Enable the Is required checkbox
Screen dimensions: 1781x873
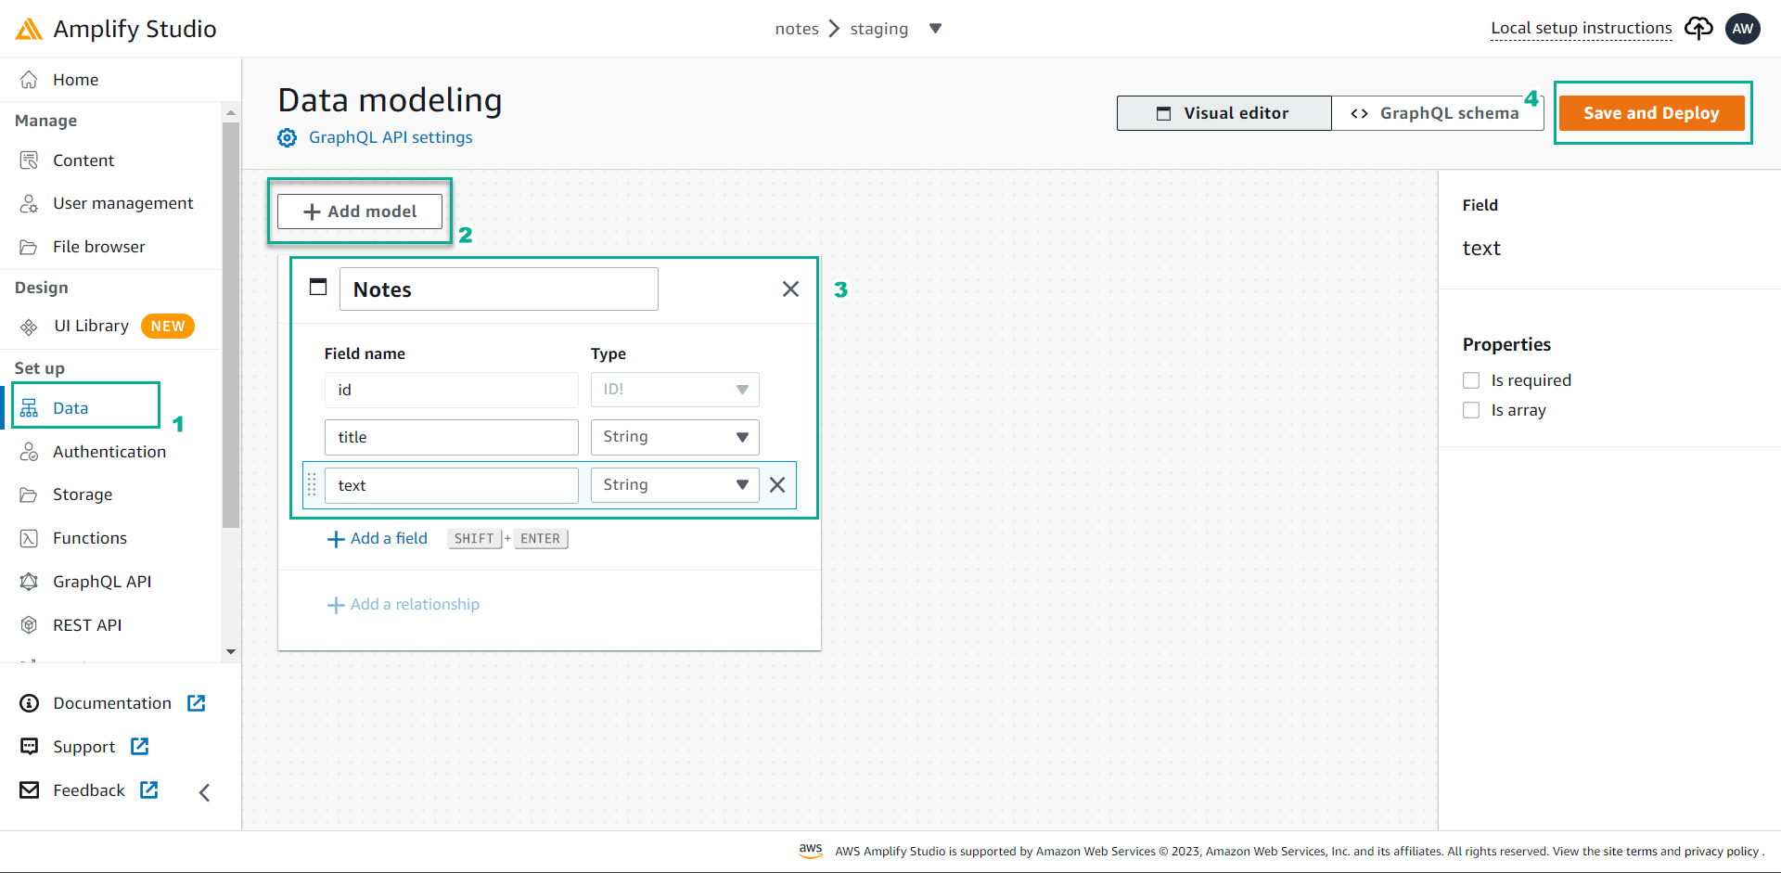[x=1471, y=380]
